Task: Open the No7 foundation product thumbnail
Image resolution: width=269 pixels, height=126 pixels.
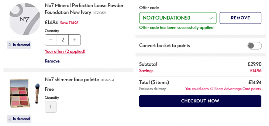Action: click(x=25, y=19)
